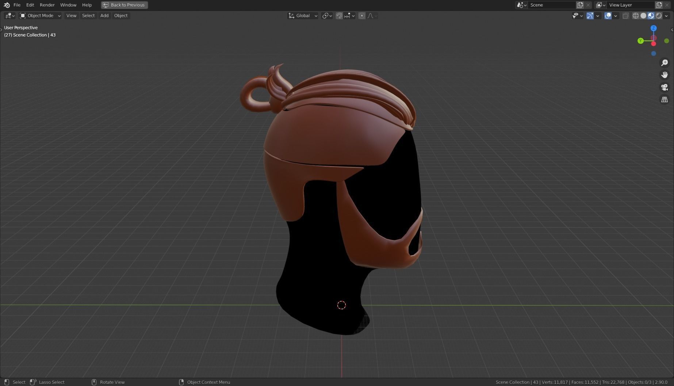Open the Render menu
Screen dimensions: 674x386
coord(47,5)
